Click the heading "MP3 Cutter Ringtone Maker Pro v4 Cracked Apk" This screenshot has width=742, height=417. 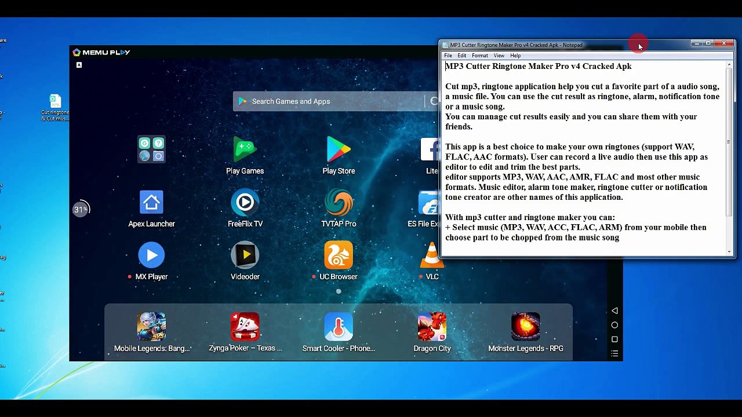tap(539, 66)
